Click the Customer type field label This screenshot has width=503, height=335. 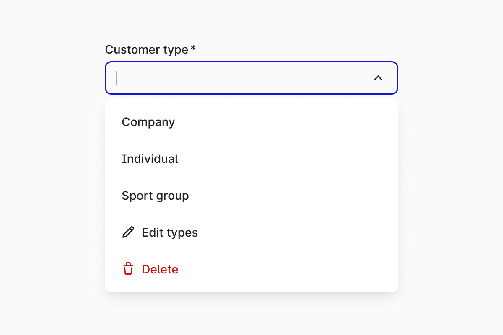(146, 49)
